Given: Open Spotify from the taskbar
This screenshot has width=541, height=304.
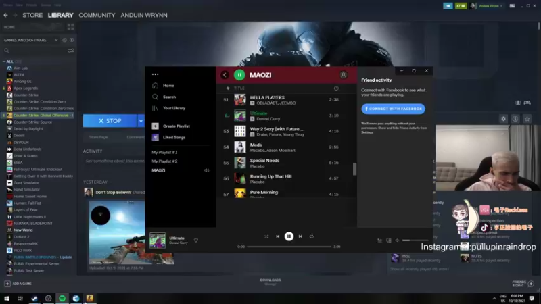Looking at the screenshot, I should (x=62, y=298).
